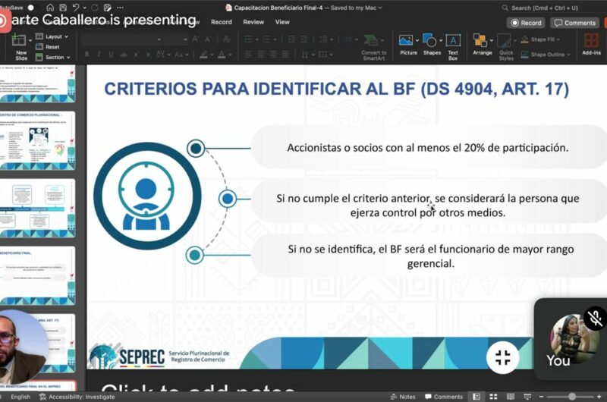
Task: Toggle Strikethrough formatting
Action: tap(124, 55)
